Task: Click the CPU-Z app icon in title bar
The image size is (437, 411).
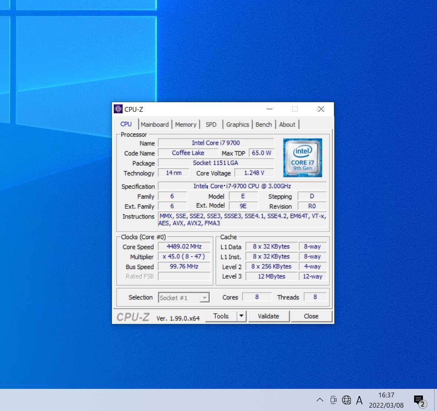Action: click(x=118, y=109)
